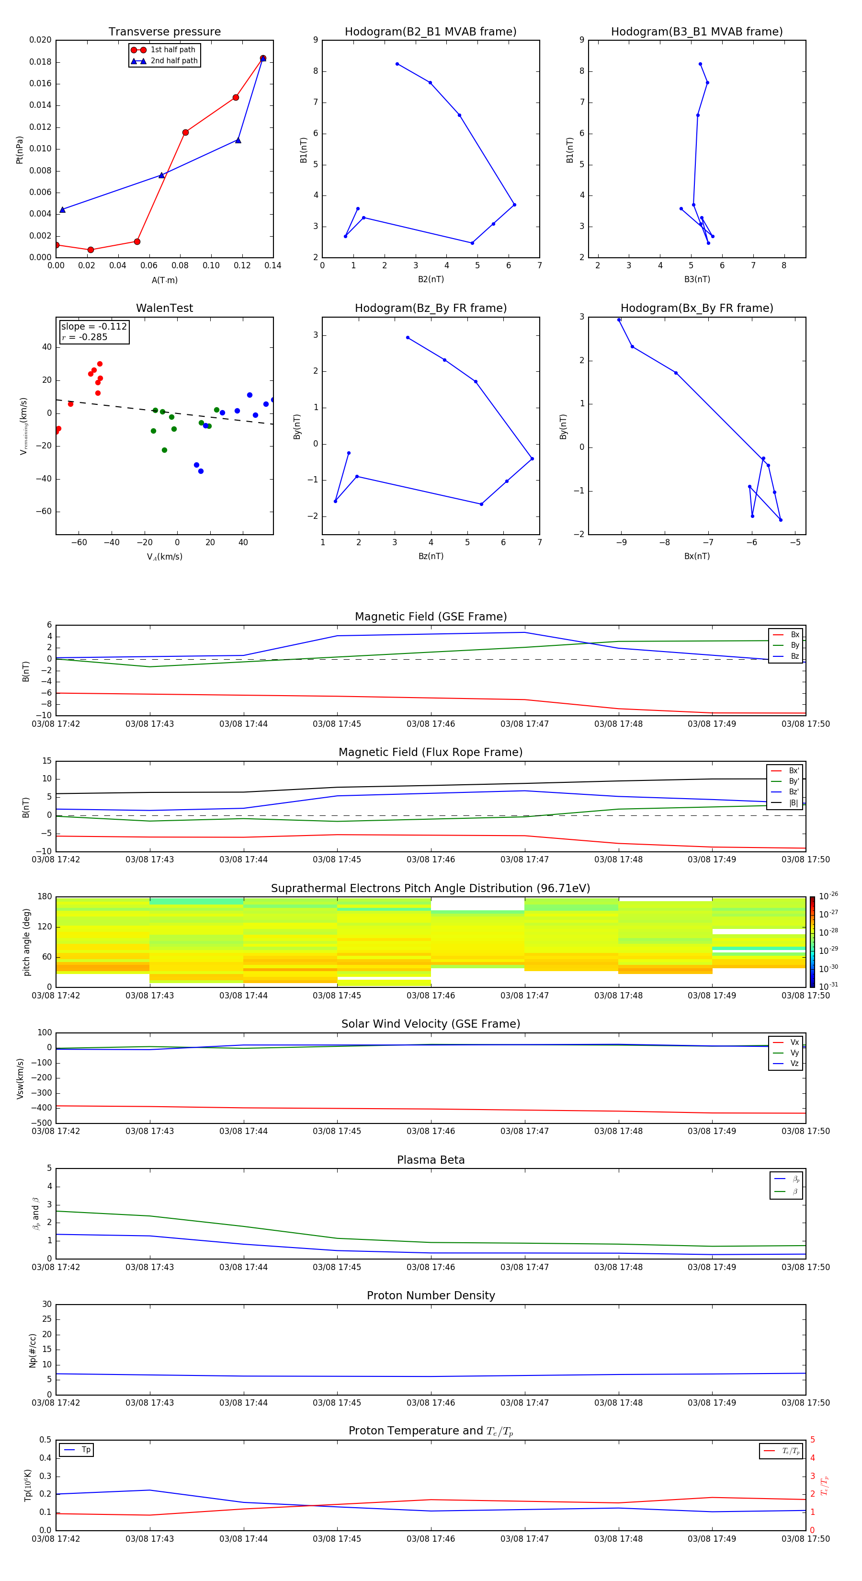Screen dimensions: 862x1581
Task: Click the 'pitch angle (deg)' y-axis label
Action: tap(26, 942)
